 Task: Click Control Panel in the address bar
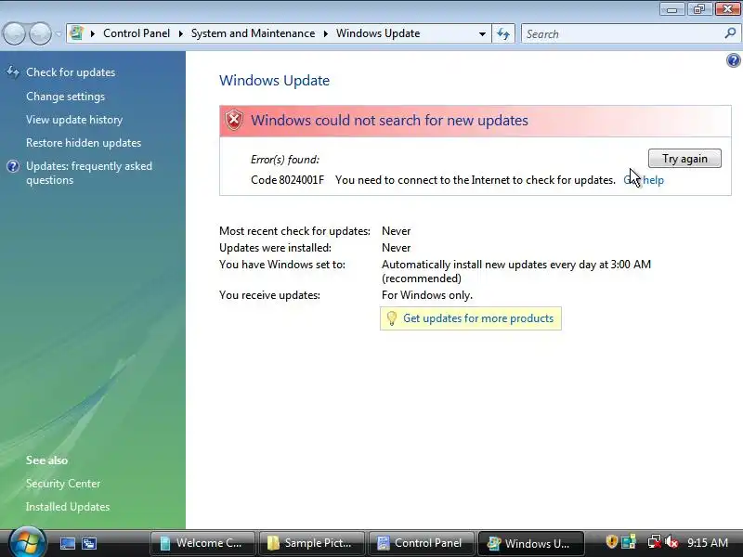[137, 33]
